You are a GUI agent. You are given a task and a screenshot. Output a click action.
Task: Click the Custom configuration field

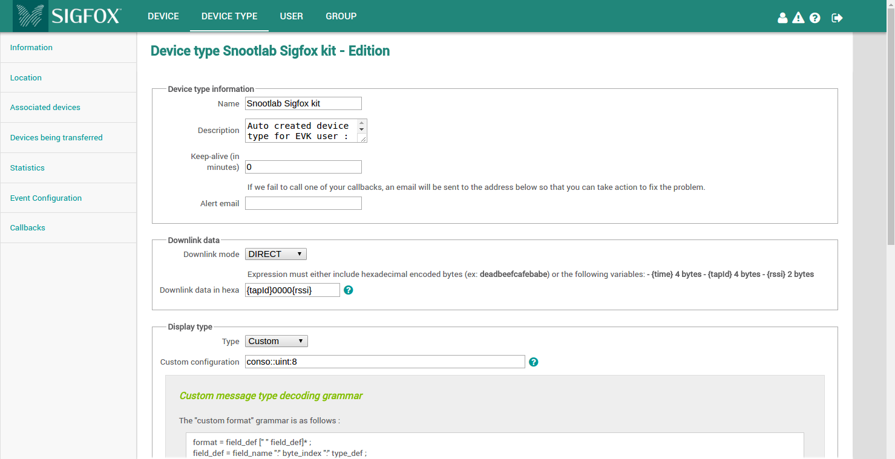[x=385, y=362]
